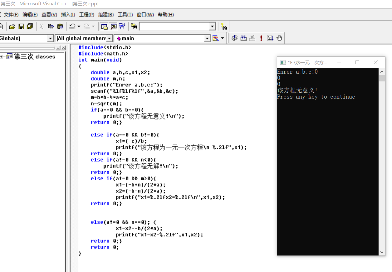Open the 工程(P) menu

(x=86, y=15)
